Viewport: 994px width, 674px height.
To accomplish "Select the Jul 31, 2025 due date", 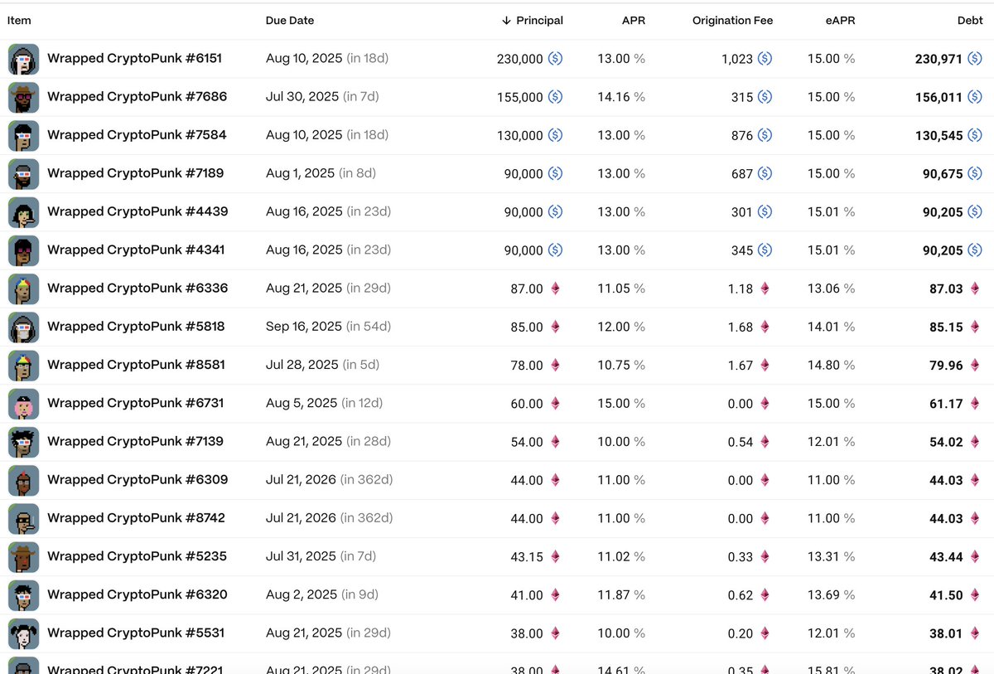I will pyautogui.click(x=302, y=556).
